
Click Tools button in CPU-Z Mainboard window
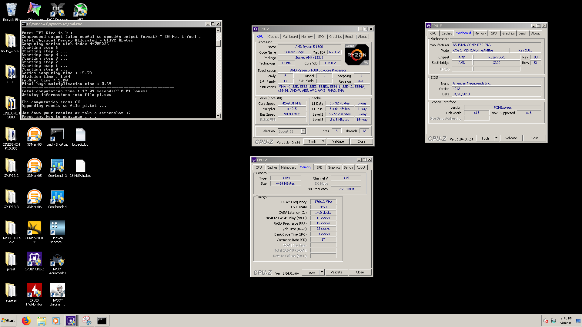tap(485, 138)
